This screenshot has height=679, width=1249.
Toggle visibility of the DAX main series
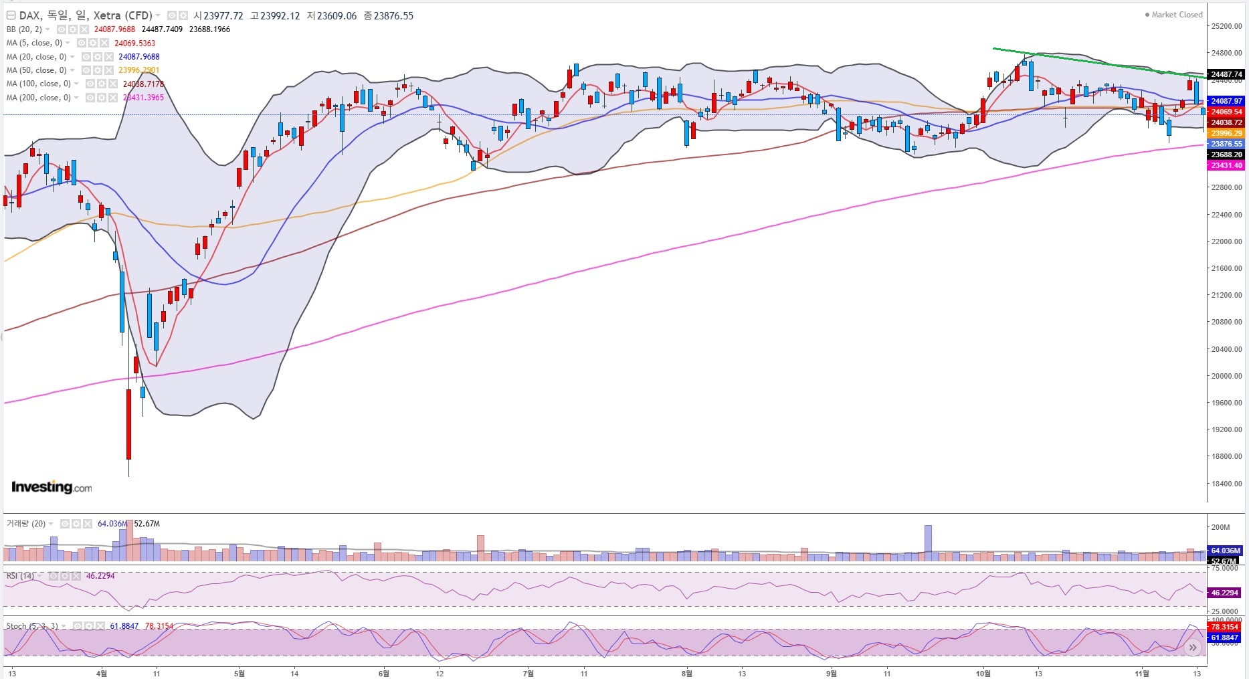click(172, 15)
